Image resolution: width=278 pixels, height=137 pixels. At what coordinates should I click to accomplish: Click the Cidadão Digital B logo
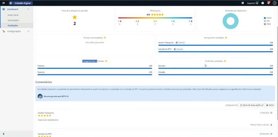21,3
